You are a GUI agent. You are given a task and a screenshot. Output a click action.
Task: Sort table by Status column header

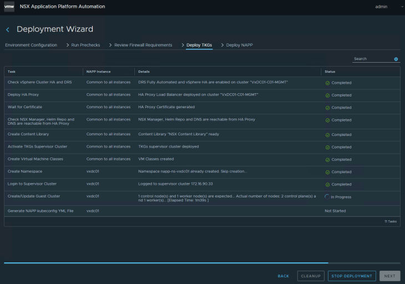coord(330,72)
